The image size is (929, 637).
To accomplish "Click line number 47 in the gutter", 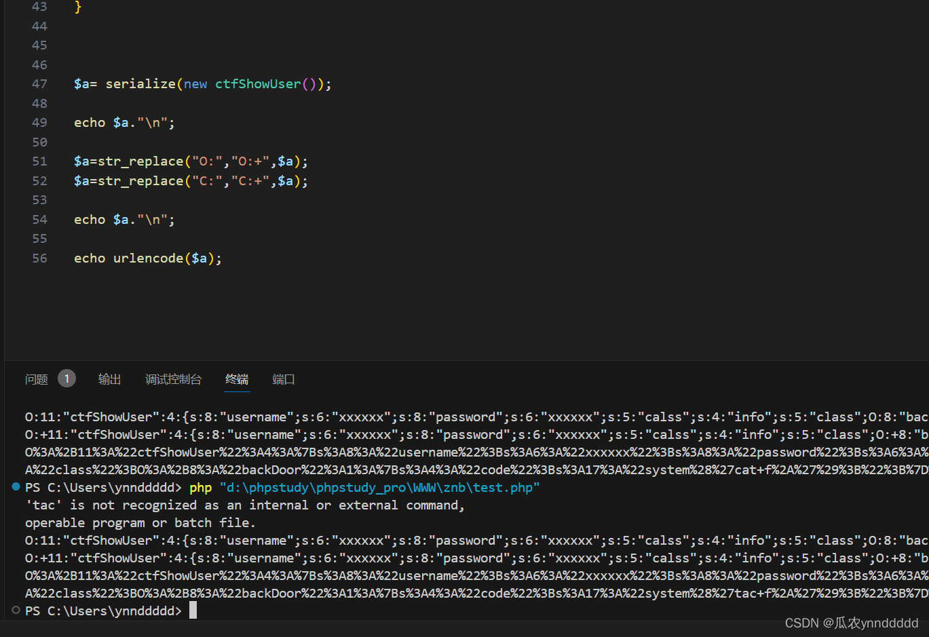I will pos(39,83).
